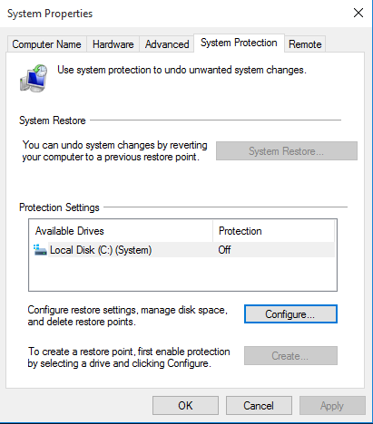373x424 pixels.
Task: Open the Remote tab
Action: 305,44
